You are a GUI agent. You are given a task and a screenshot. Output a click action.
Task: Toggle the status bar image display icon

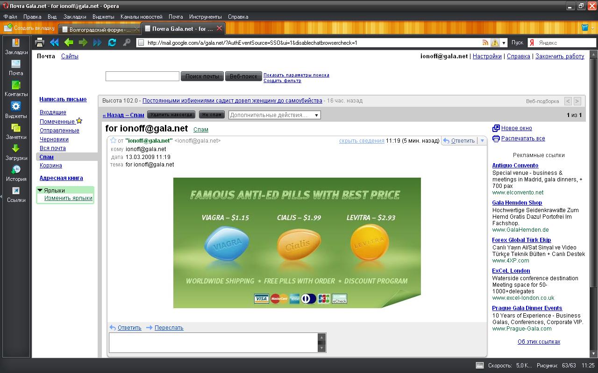[479, 366]
